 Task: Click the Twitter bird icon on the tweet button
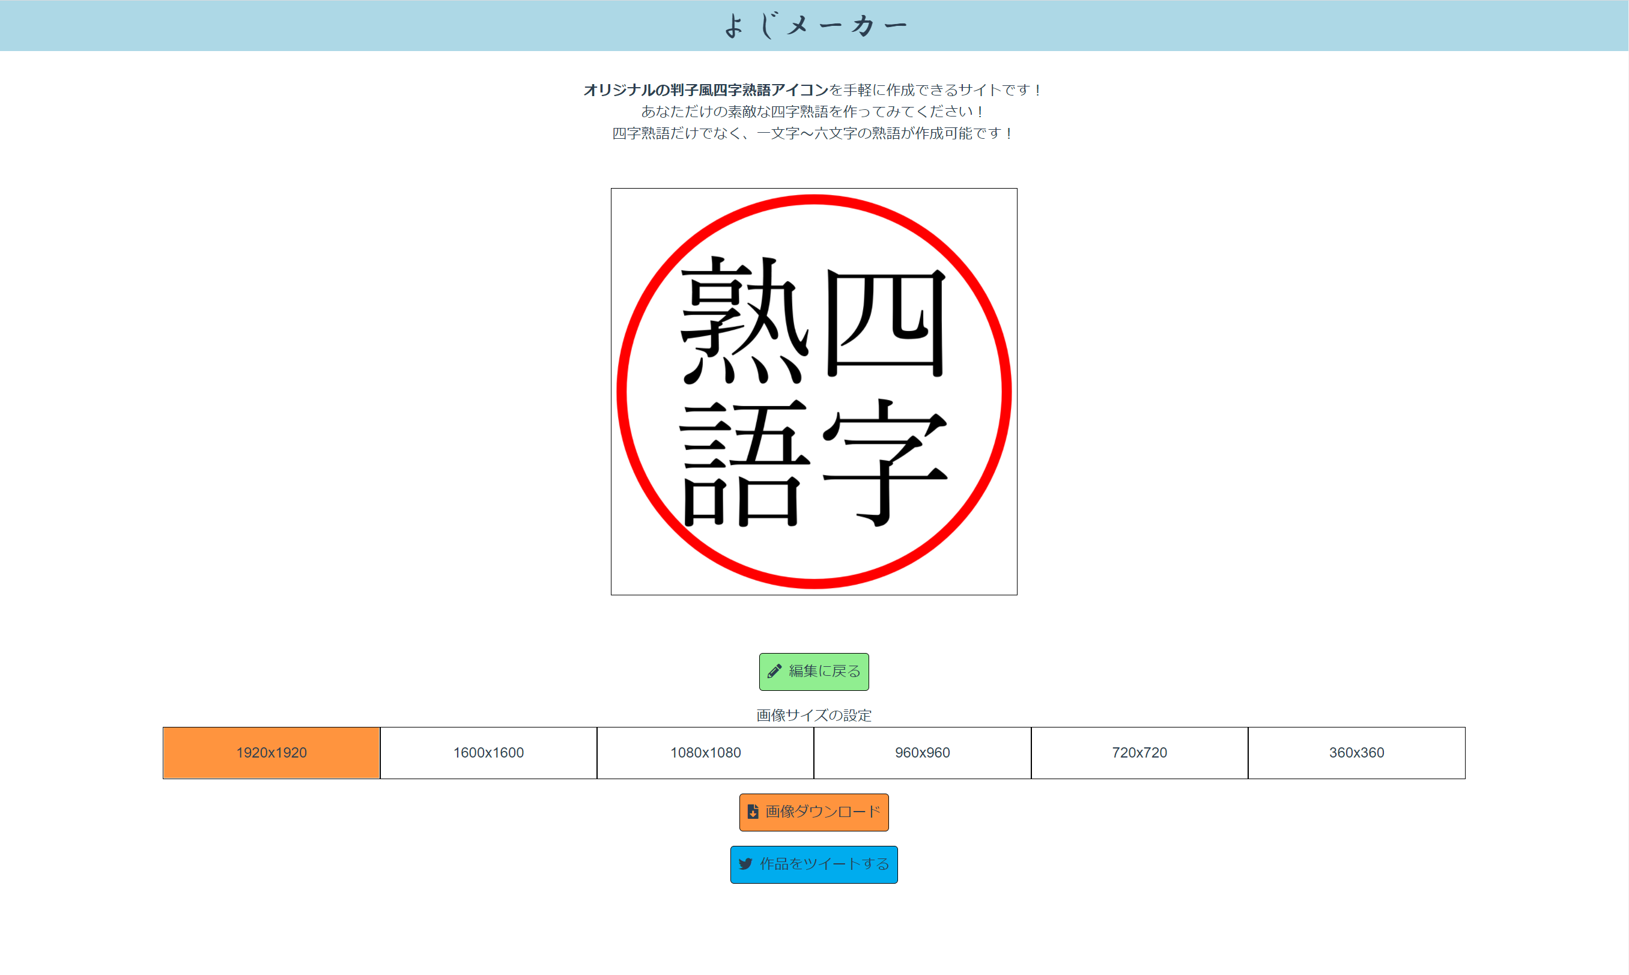745,864
